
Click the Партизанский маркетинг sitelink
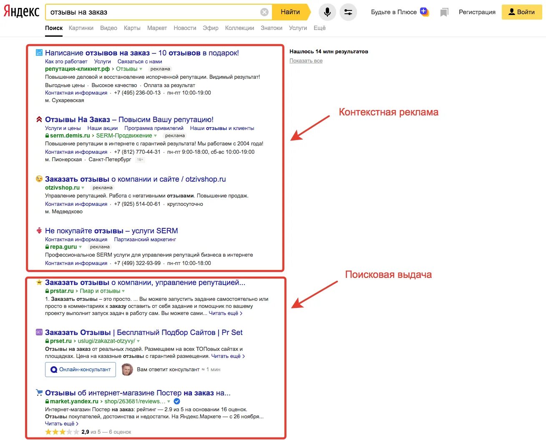[145, 240]
